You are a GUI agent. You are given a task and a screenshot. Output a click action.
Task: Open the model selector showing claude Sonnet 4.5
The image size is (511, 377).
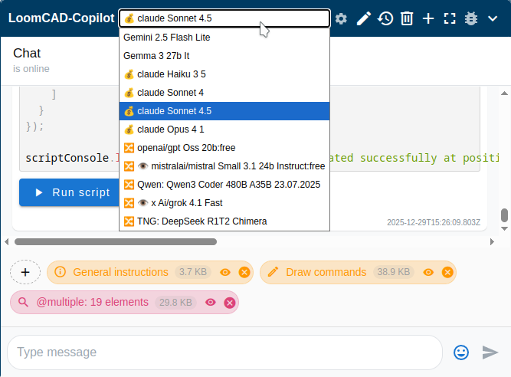(x=224, y=18)
